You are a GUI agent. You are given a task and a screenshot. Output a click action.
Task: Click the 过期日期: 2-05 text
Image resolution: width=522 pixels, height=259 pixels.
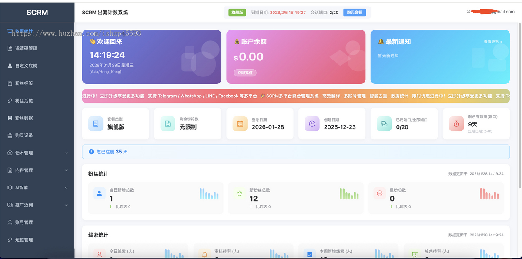tap(480, 131)
